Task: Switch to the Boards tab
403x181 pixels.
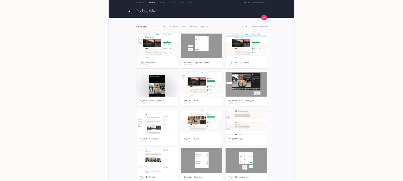Action: (x=184, y=27)
